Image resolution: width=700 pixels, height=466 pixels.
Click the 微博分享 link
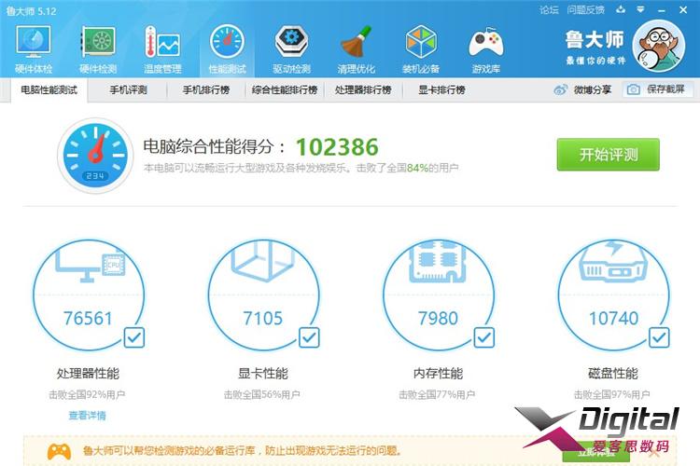point(593,89)
